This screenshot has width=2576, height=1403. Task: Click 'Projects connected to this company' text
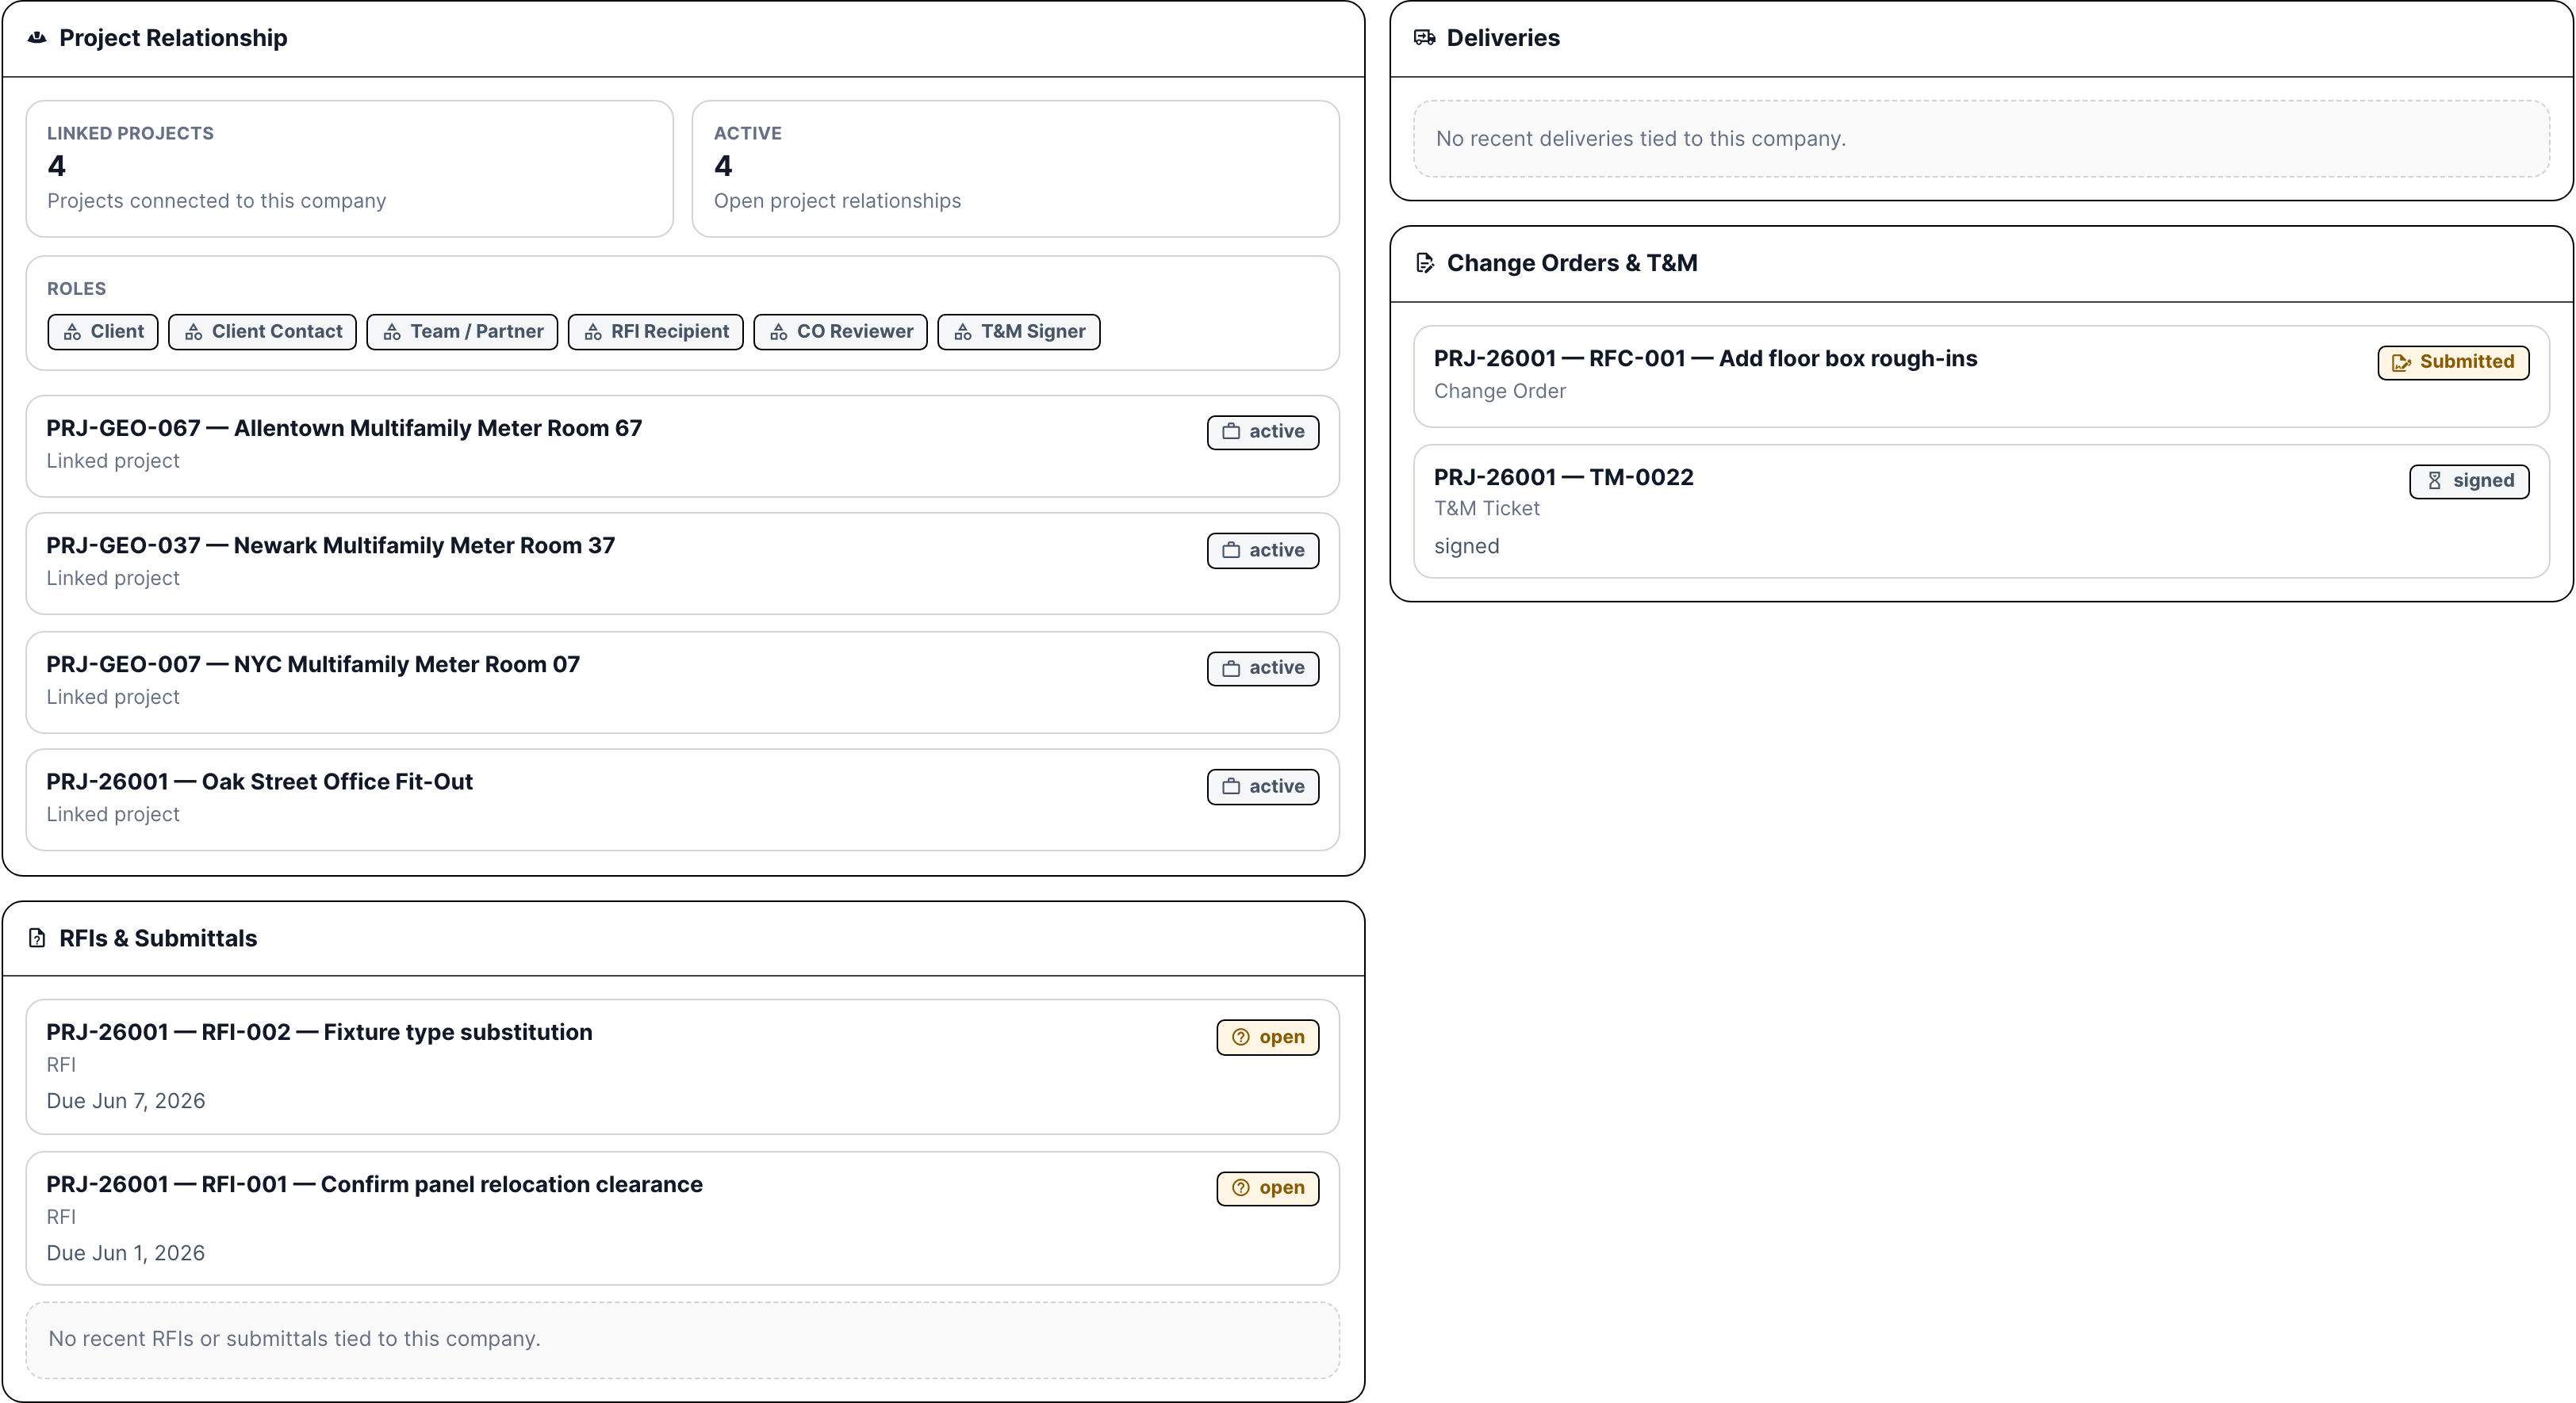click(216, 201)
